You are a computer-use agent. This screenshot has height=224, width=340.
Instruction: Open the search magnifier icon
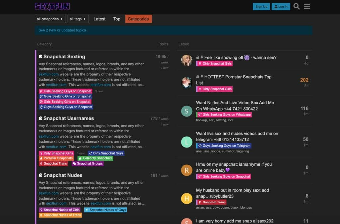click(297, 6)
